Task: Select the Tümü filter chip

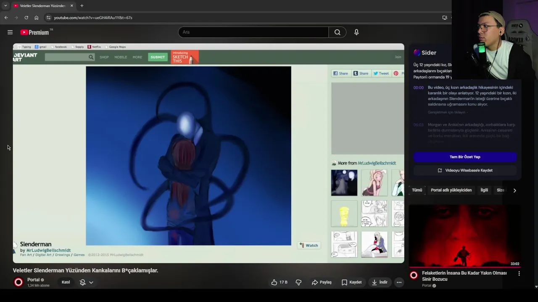Action: 417,190
